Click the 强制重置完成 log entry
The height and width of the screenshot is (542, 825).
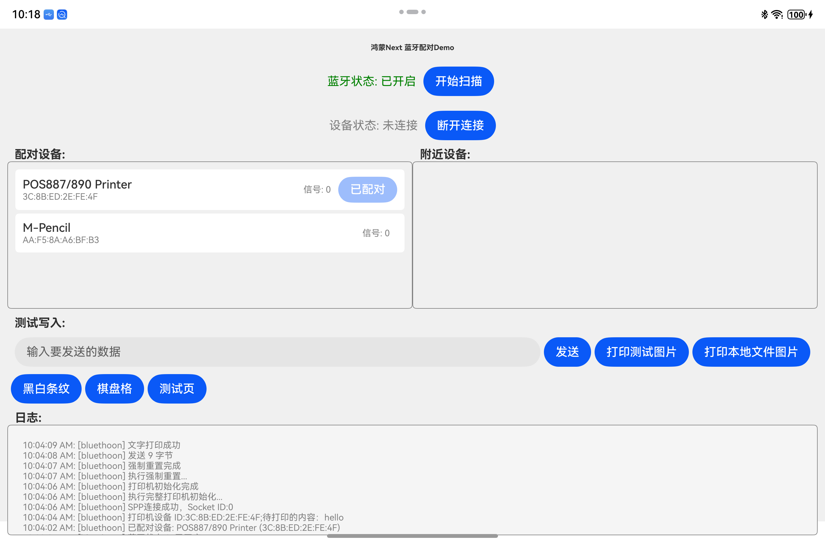pos(102,466)
